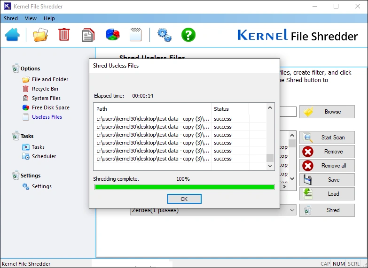The height and width of the screenshot is (268, 368).
Task: Click the green help question mark icon
Action: tap(188, 35)
